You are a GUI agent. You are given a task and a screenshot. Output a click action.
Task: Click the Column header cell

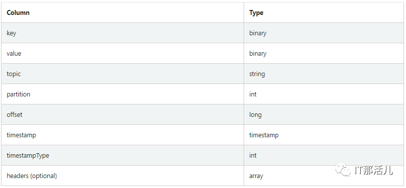tap(123, 12)
